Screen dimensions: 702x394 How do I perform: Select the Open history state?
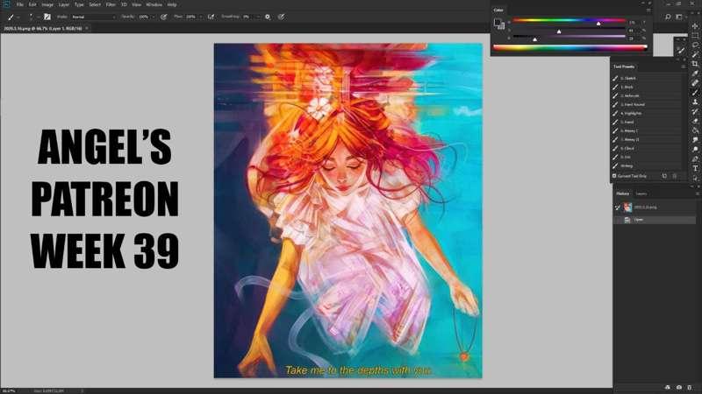tap(654, 220)
